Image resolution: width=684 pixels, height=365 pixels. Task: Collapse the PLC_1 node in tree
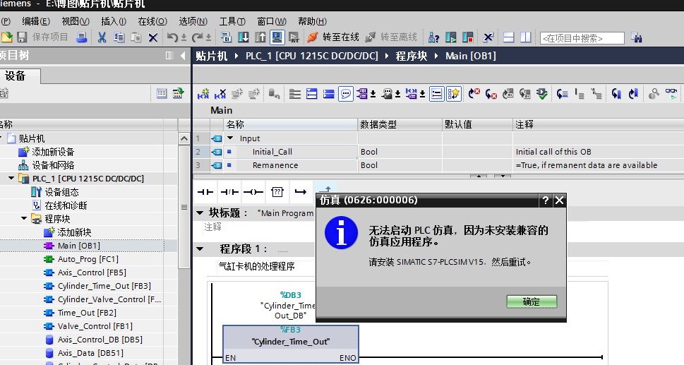click(x=11, y=179)
